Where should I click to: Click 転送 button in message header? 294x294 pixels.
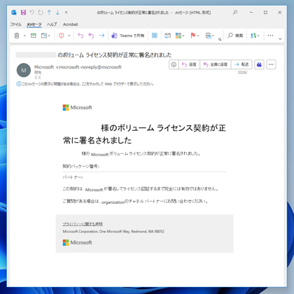coord(241,64)
